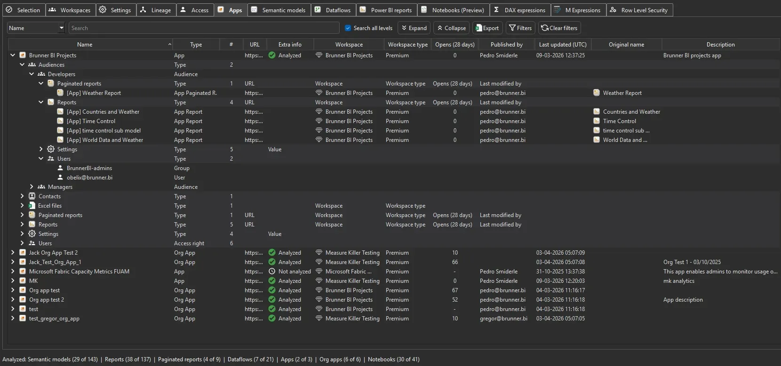781x366 pixels.
Task: Sort by Last updated (UTC) column header
Action: [x=563, y=45]
